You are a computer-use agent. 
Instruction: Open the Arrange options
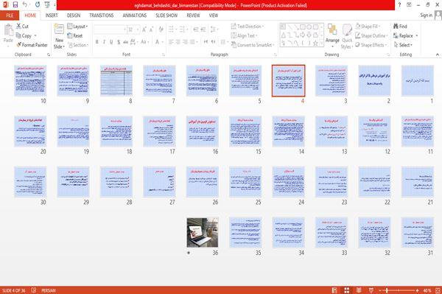coord(332,36)
